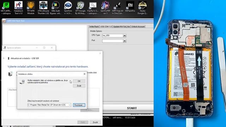Click the MRT HW Flash Tool title bar icon
Image resolution: width=226 pixels, height=127 pixels.
pyautogui.click(x=4, y=21)
